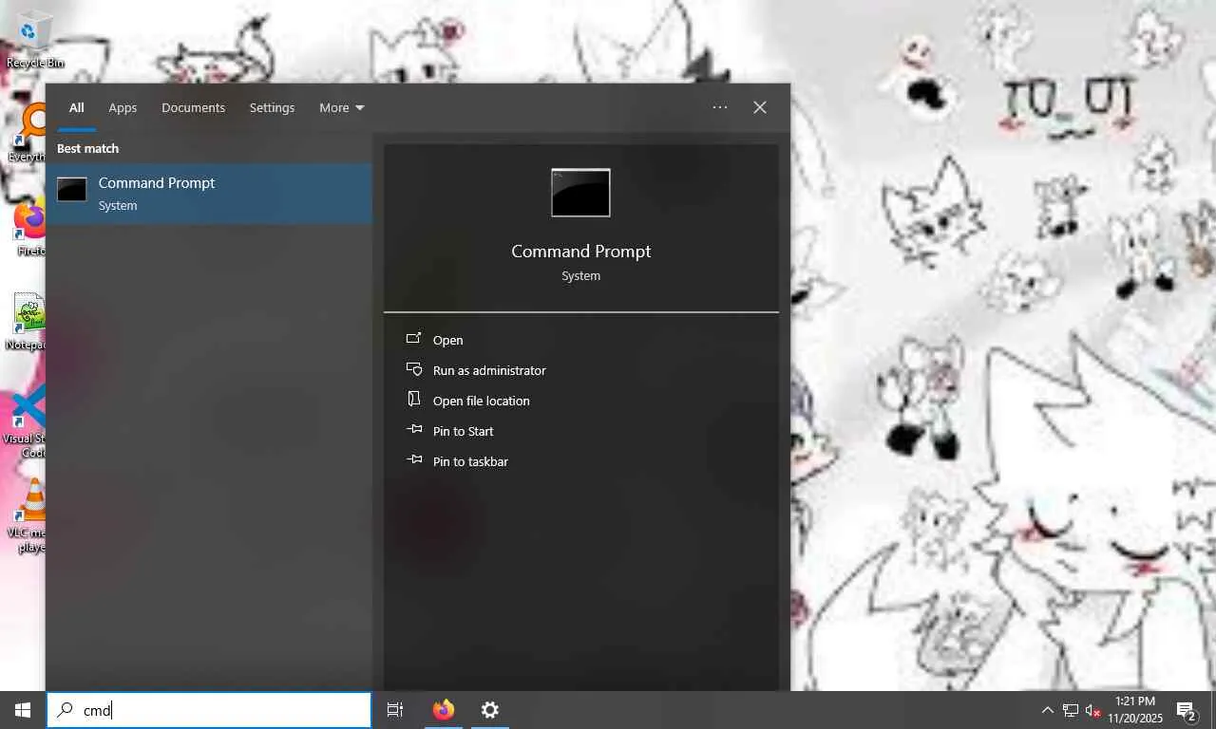Switch to the Settings search tab
Screen dimensions: 1216x729
tap(272, 107)
